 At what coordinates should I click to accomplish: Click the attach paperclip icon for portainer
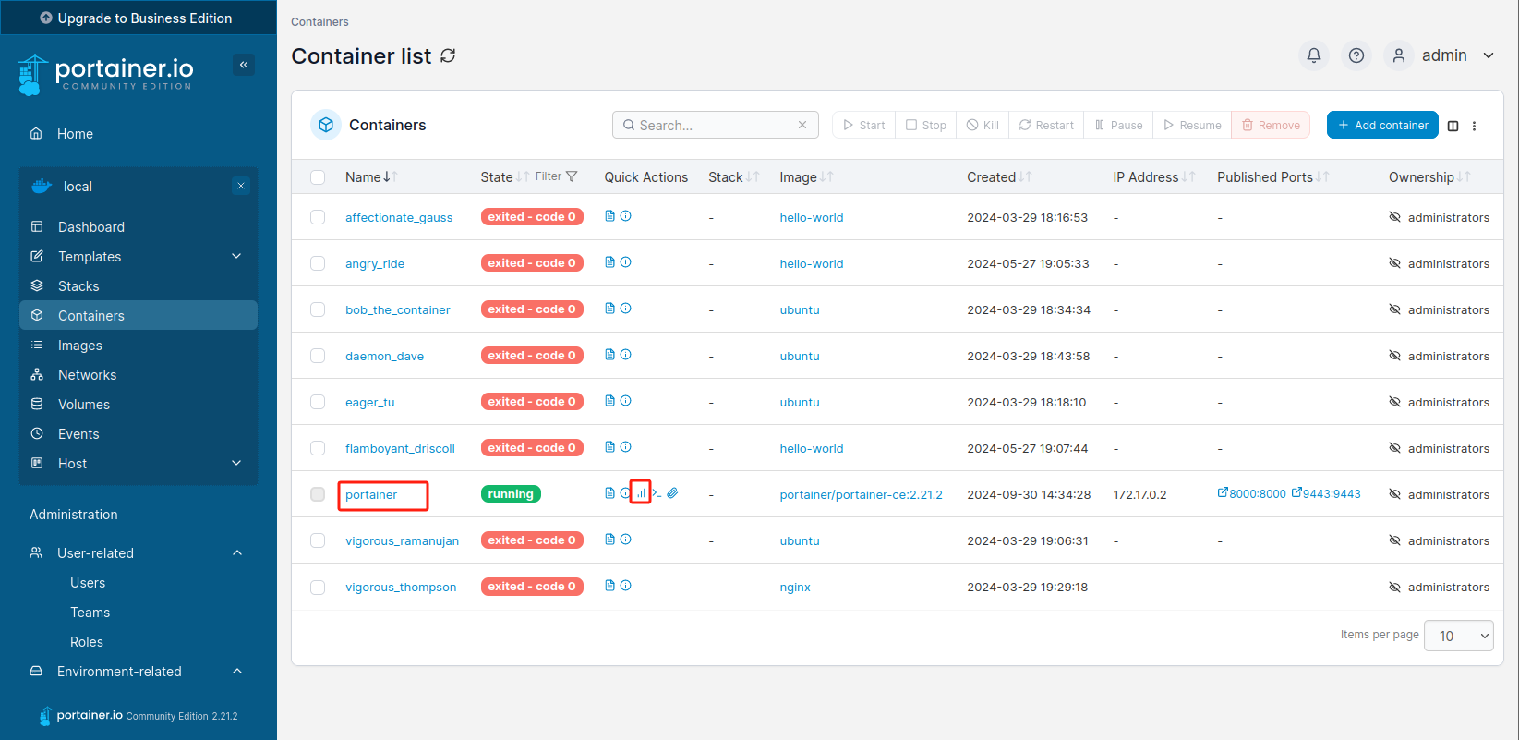tap(672, 493)
